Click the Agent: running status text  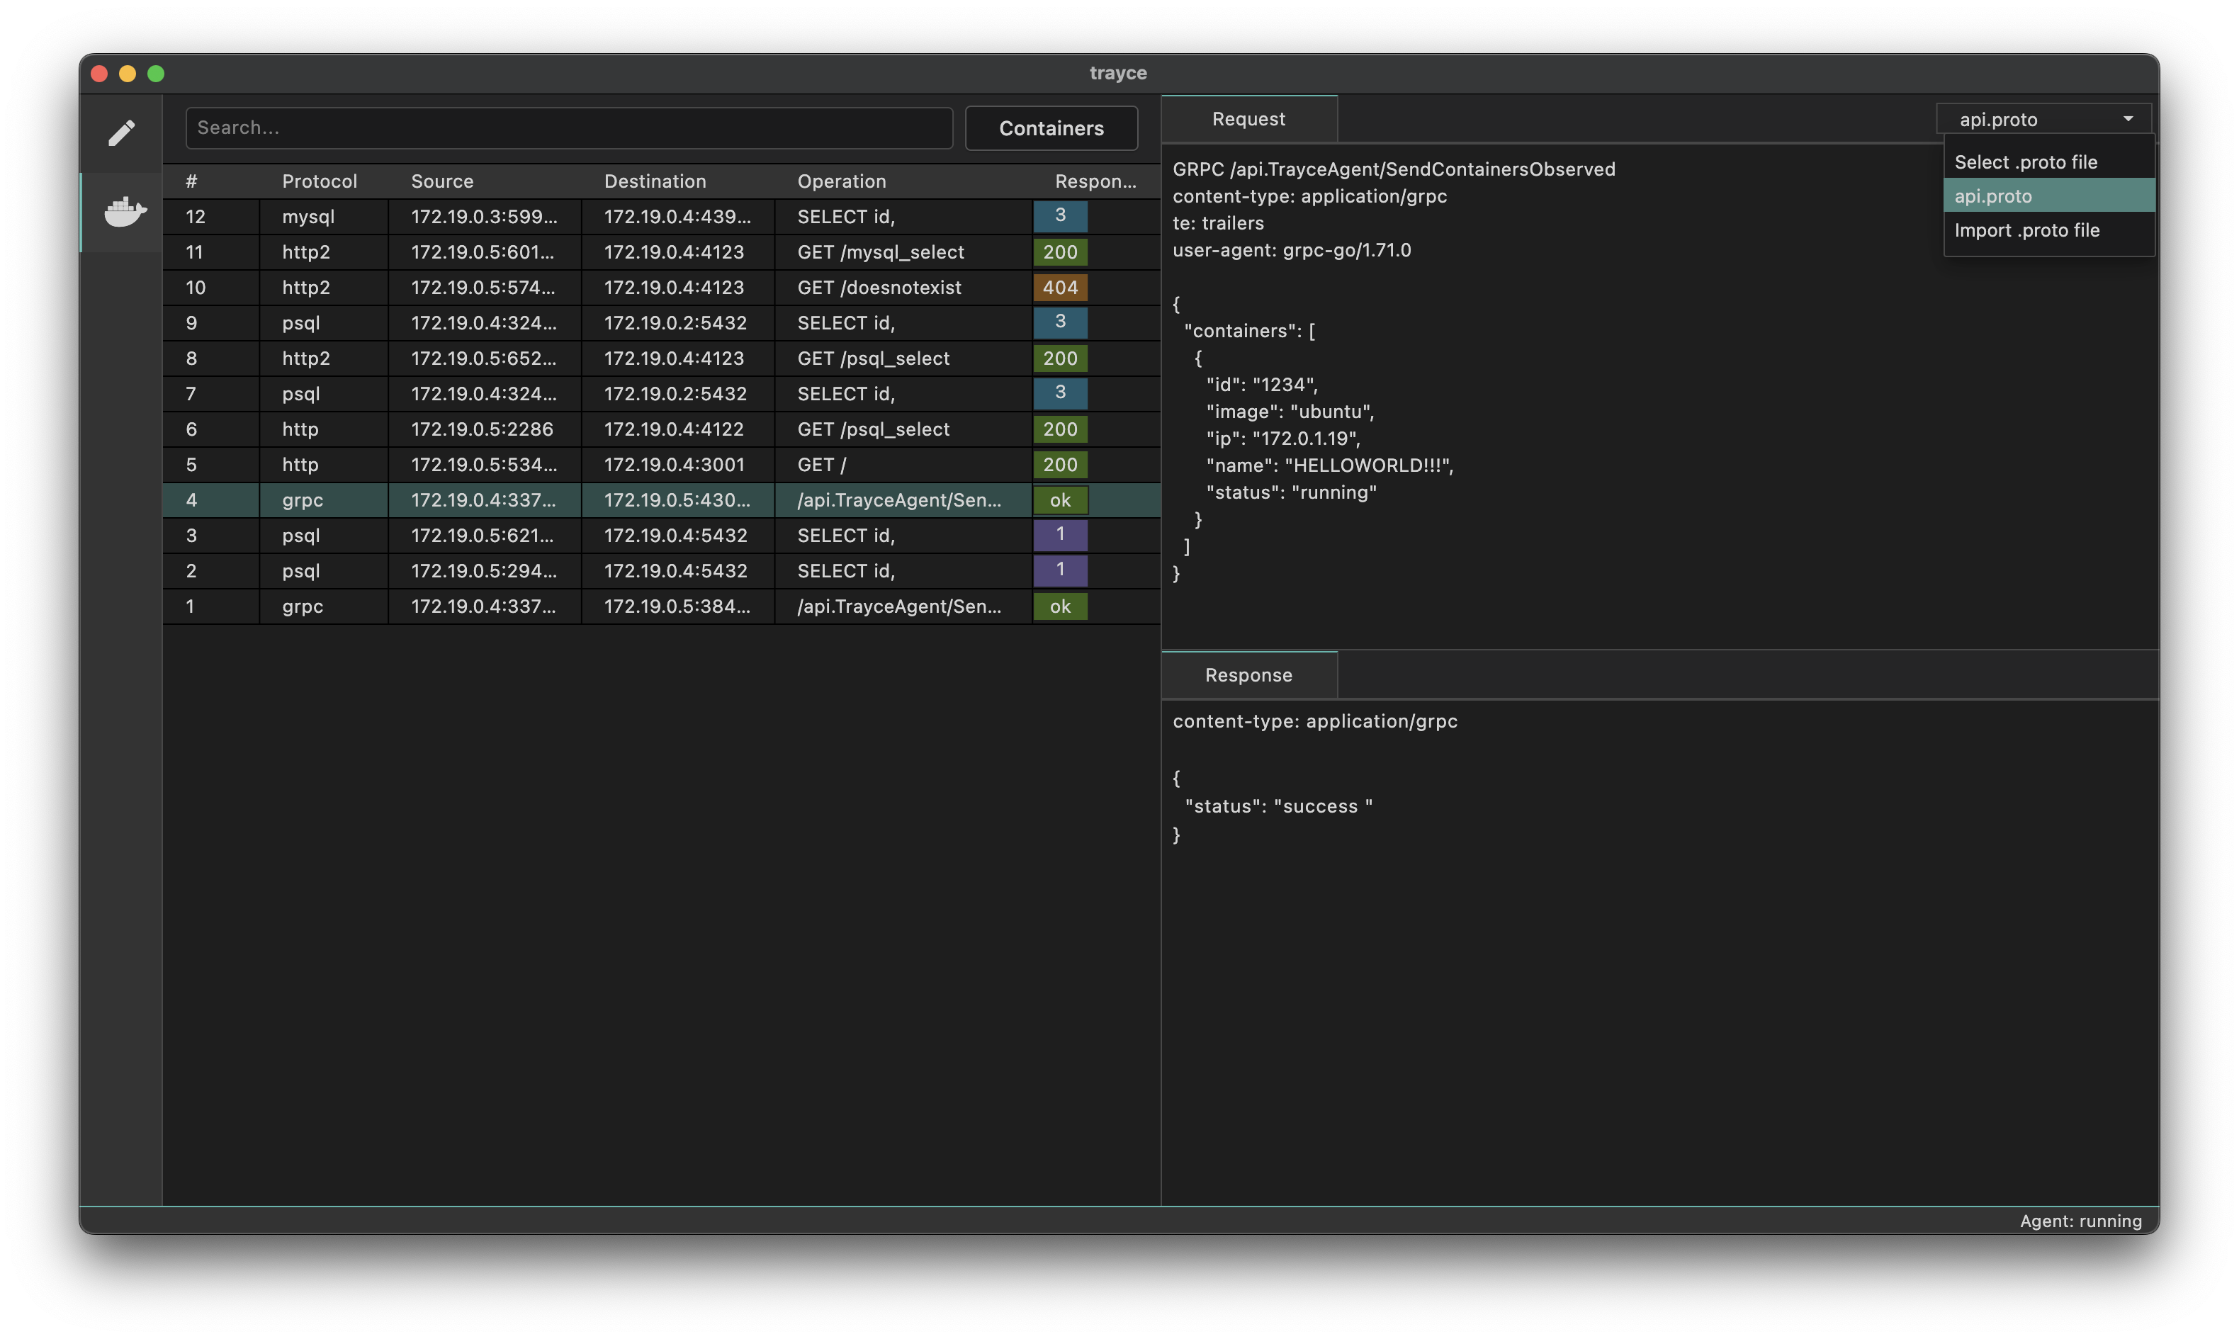click(x=2080, y=1221)
